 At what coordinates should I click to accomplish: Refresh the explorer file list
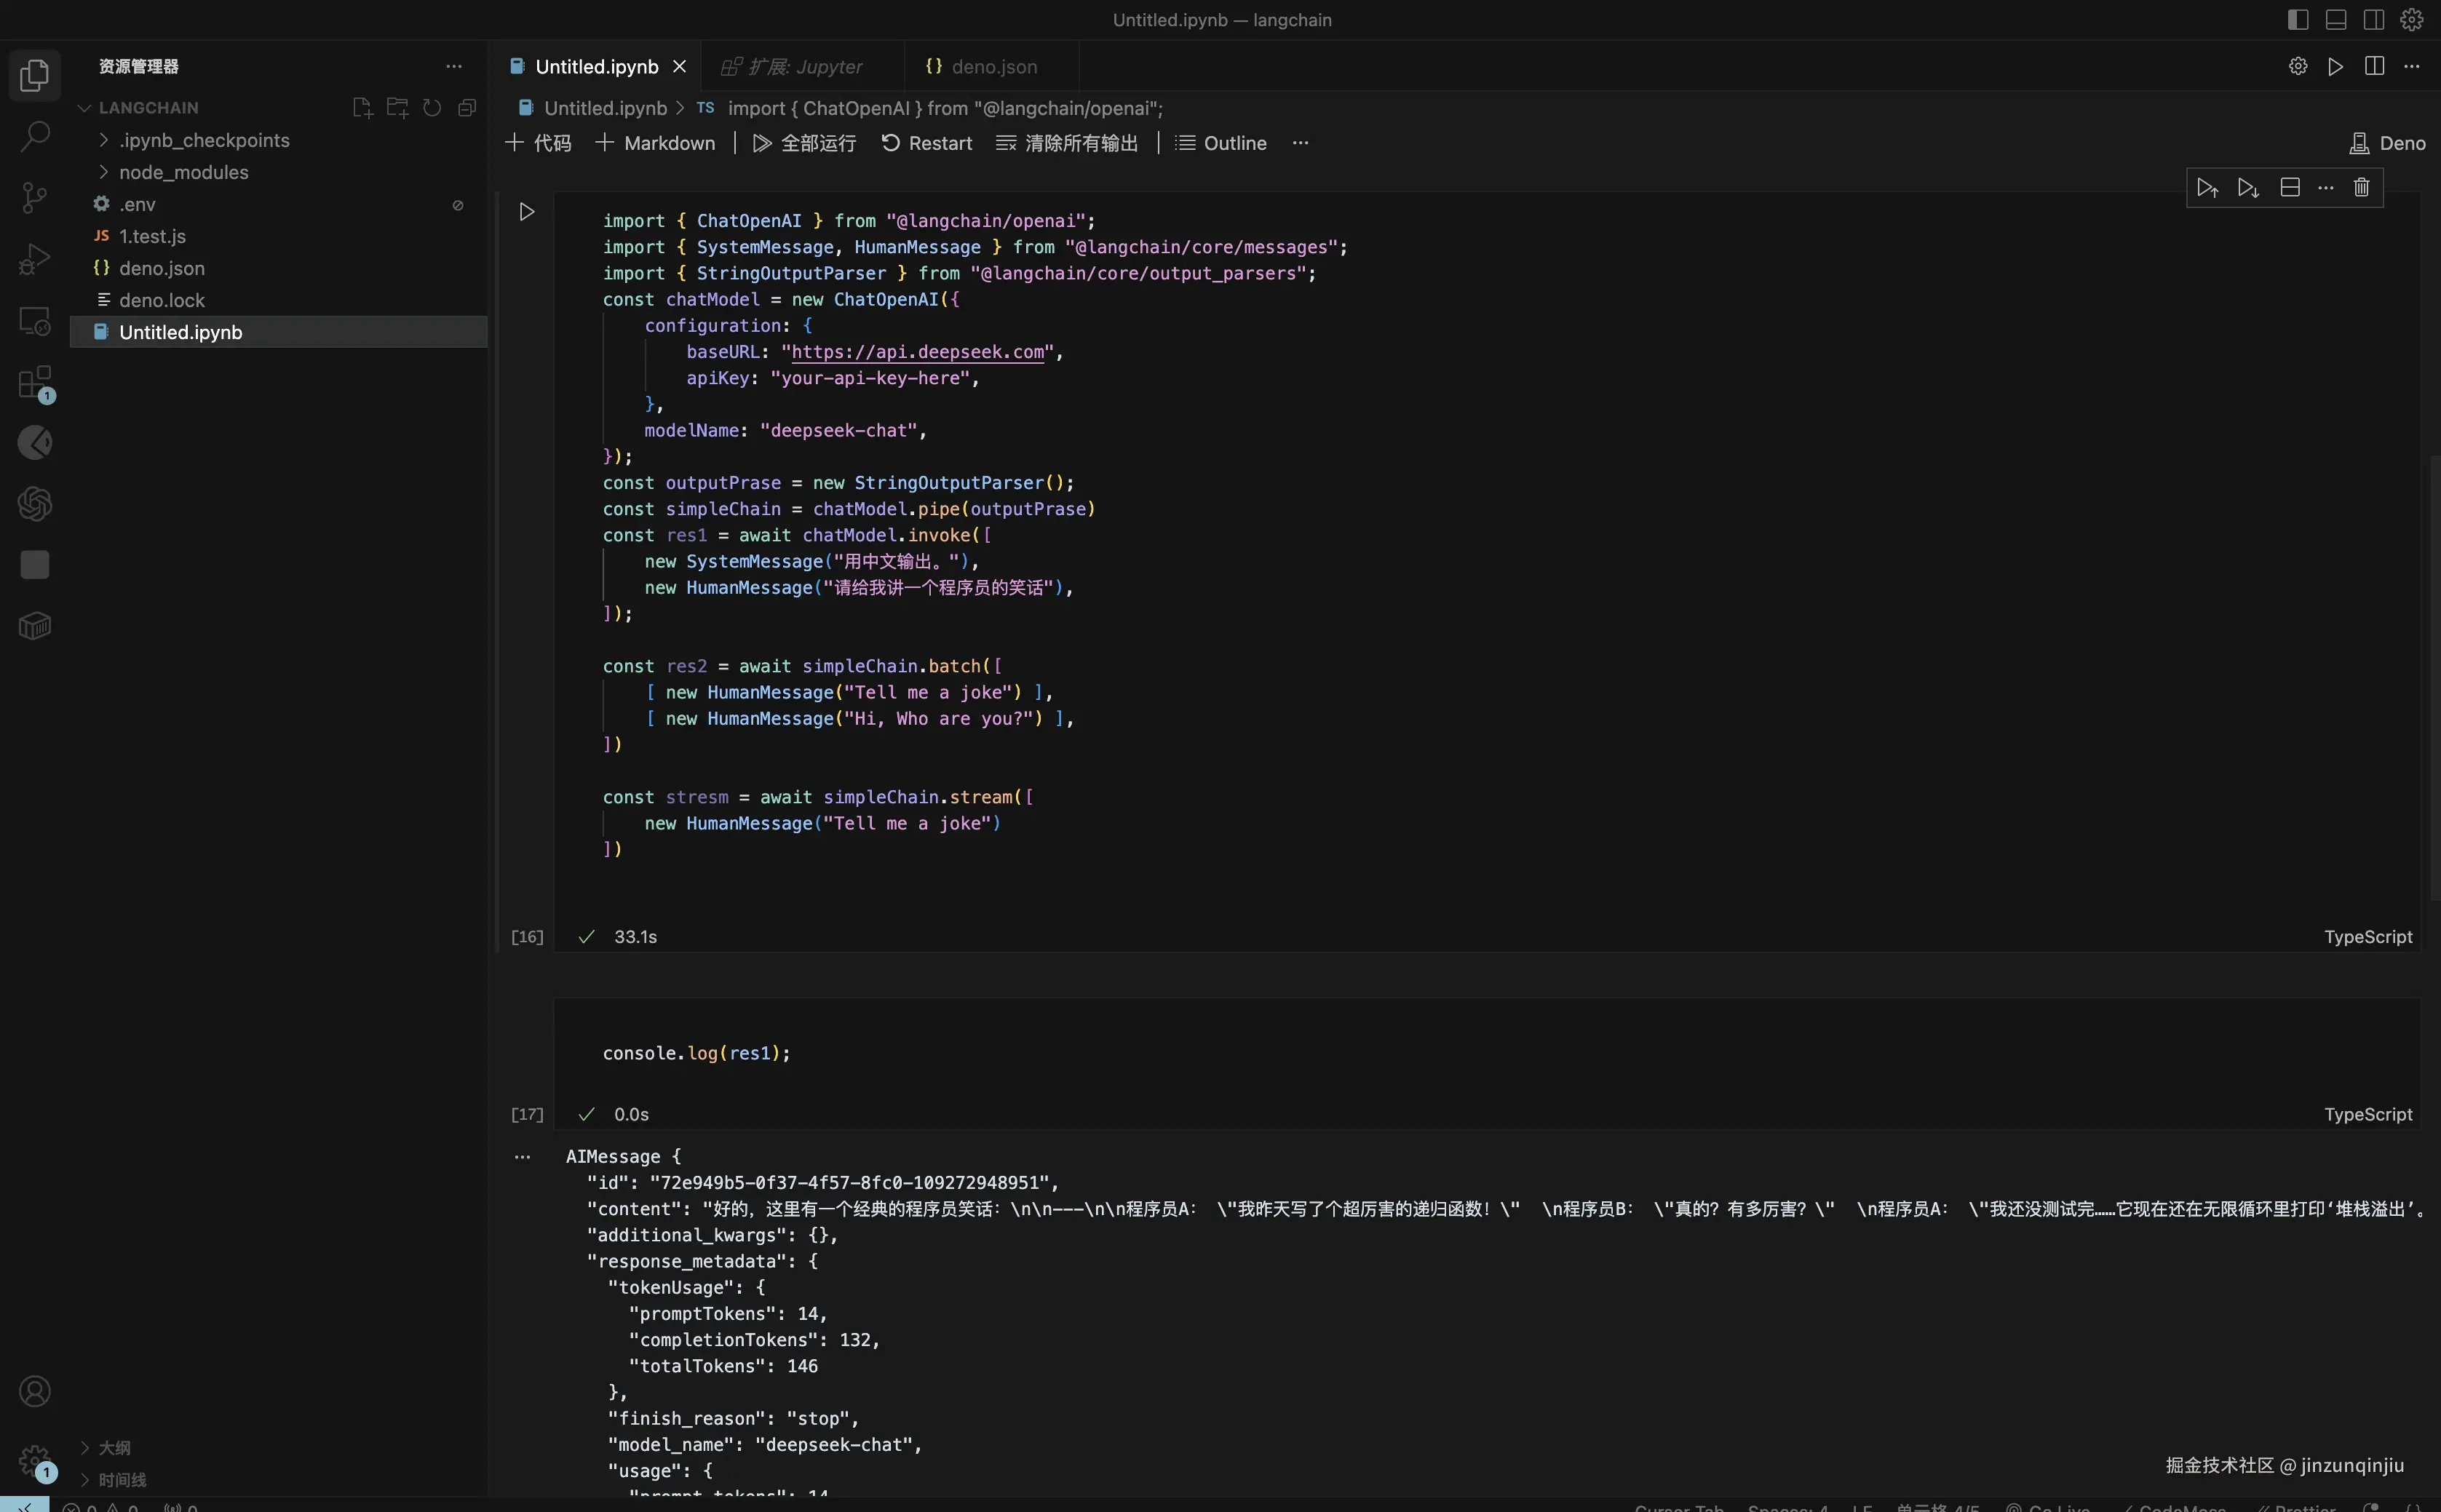(x=432, y=108)
